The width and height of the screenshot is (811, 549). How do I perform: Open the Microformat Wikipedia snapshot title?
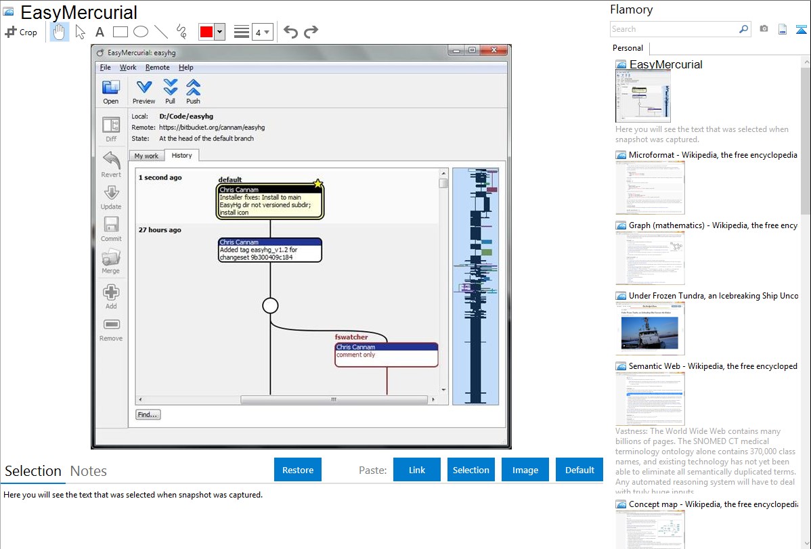[x=713, y=155]
